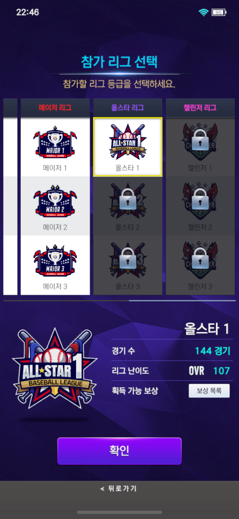
Task: Tap the partially hidden left league column
Action: (x=10, y=197)
